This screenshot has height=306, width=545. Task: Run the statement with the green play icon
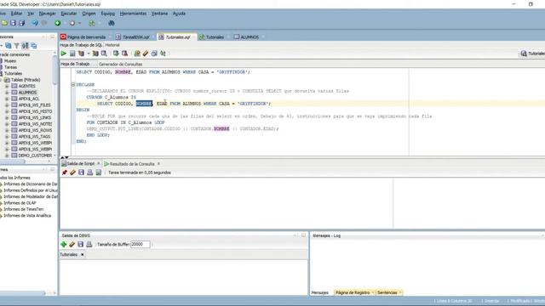64,54
